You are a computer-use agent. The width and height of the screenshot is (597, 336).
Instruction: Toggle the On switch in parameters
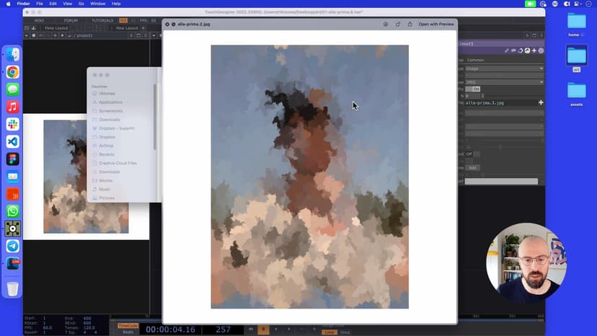(x=476, y=89)
